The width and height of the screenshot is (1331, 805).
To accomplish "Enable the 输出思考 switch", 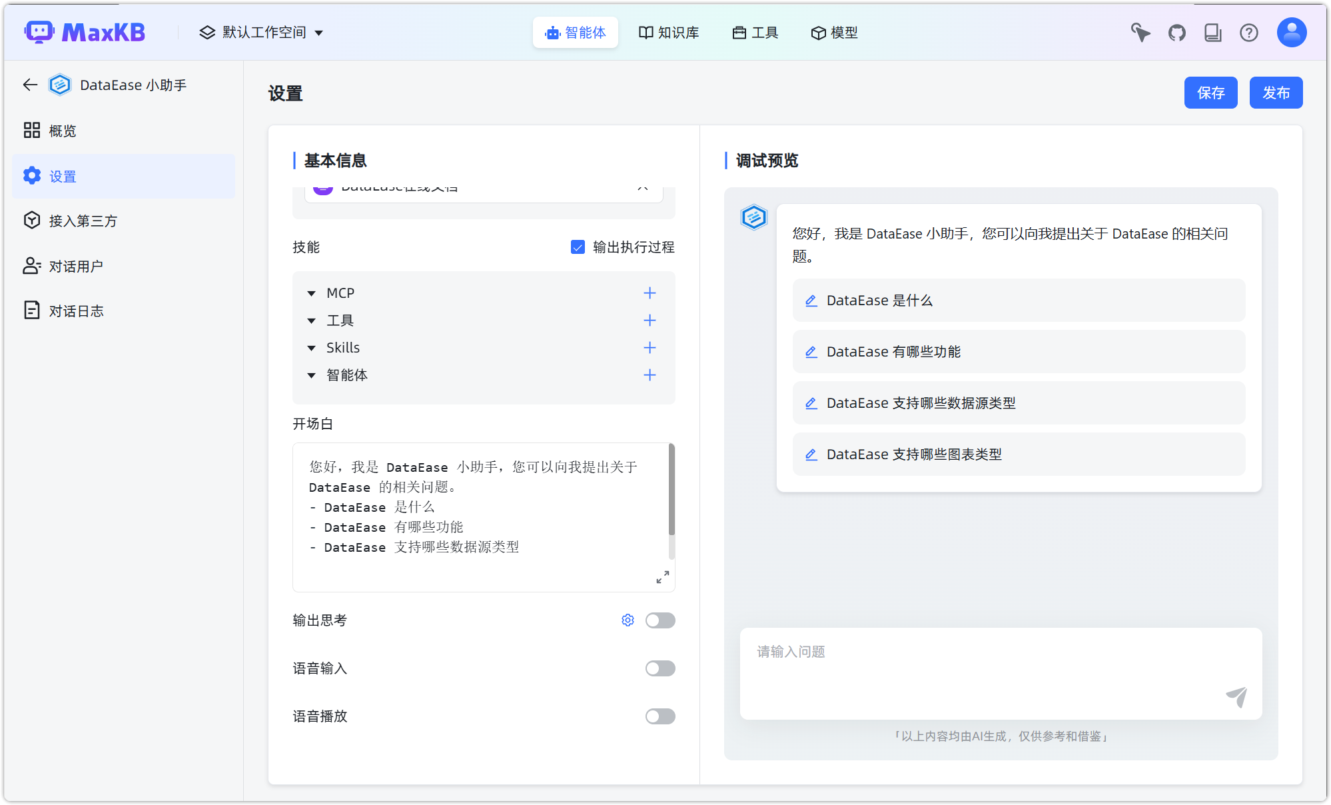I will [660, 620].
